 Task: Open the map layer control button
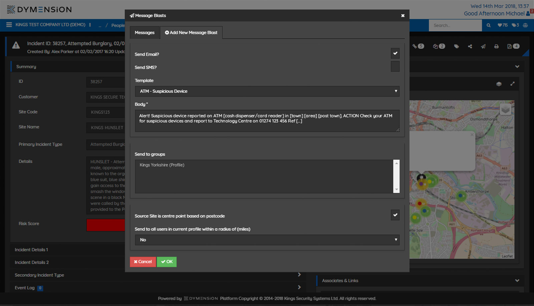click(x=506, y=109)
